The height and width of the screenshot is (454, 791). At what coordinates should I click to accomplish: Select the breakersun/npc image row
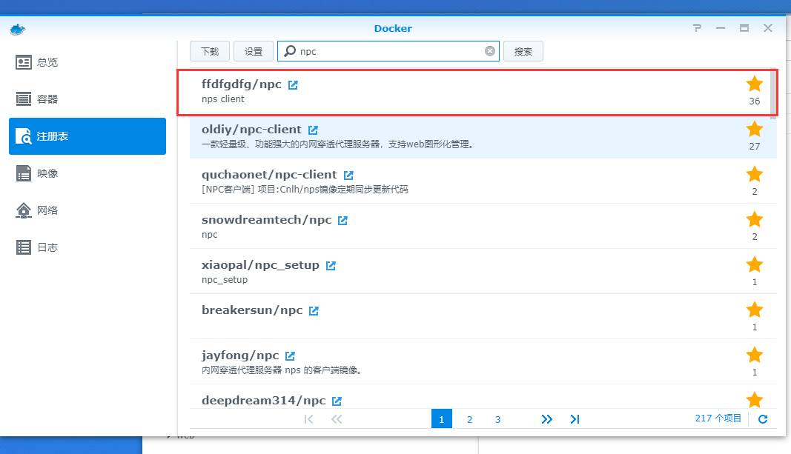[x=483, y=317]
